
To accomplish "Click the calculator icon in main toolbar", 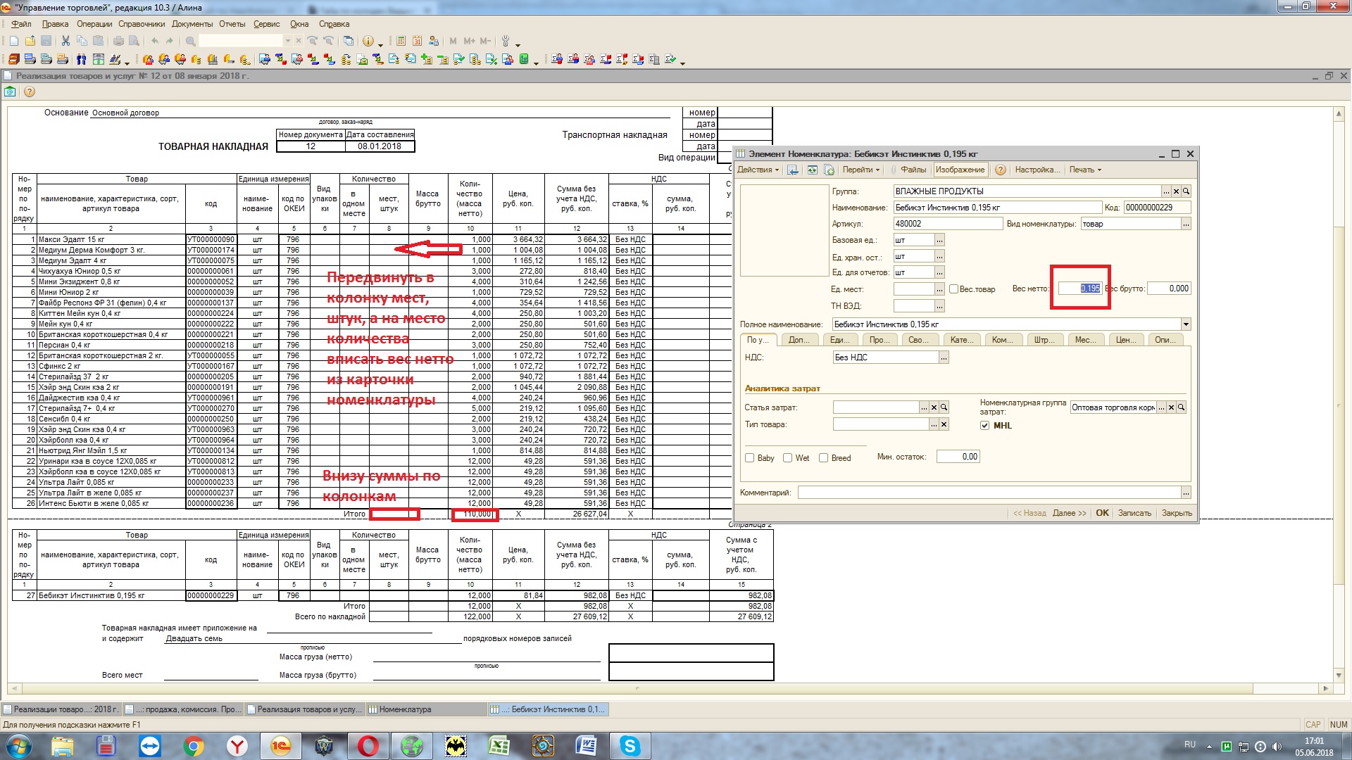I will click(401, 41).
